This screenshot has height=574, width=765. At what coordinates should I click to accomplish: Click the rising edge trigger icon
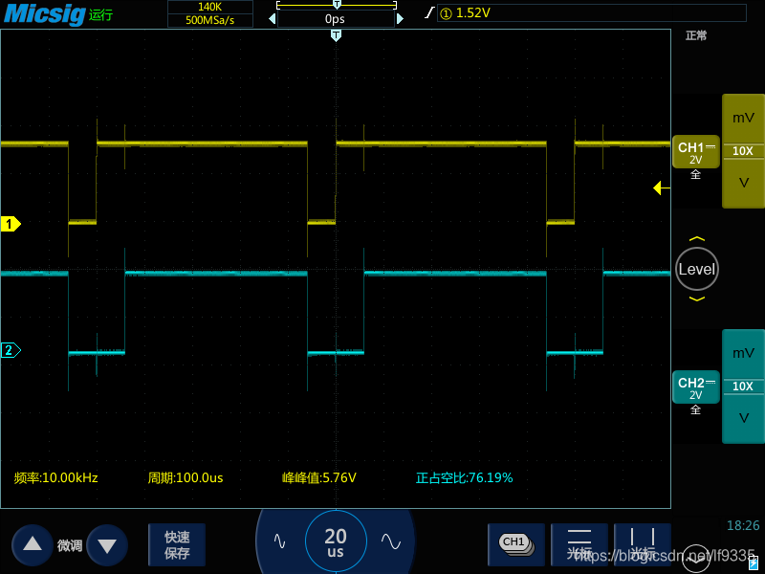pyautogui.click(x=429, y=13)
